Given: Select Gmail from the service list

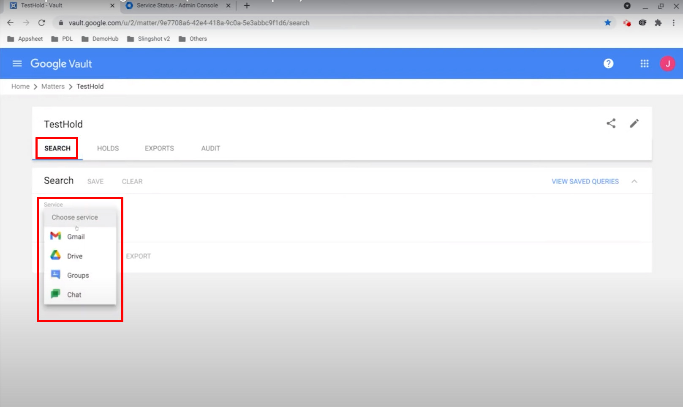Looking at the screenshot, I should click(75, 236).
